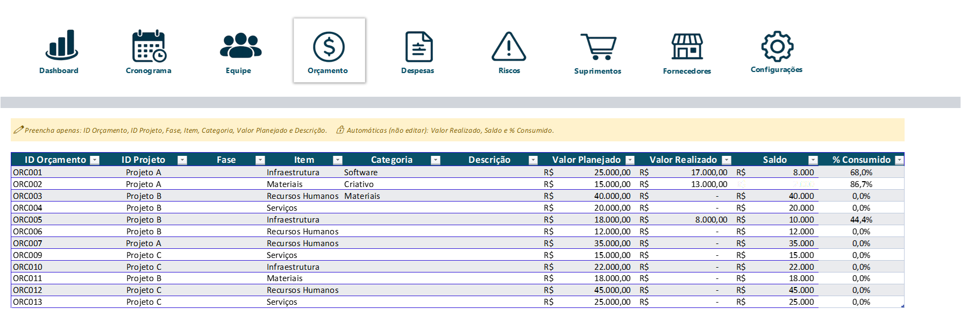
Task: Open the Categoria filter dropdown
Action: tap(436, 160)
